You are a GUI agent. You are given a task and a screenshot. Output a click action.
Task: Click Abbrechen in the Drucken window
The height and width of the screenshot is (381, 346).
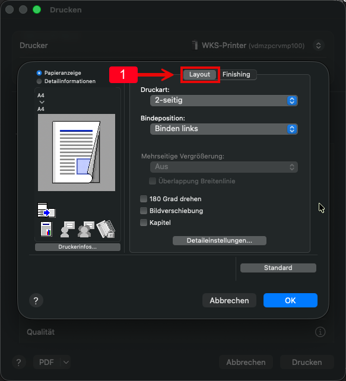(246, 362)
